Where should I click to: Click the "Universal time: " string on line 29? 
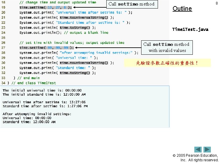pyautogui.click(x=74, y=58)
